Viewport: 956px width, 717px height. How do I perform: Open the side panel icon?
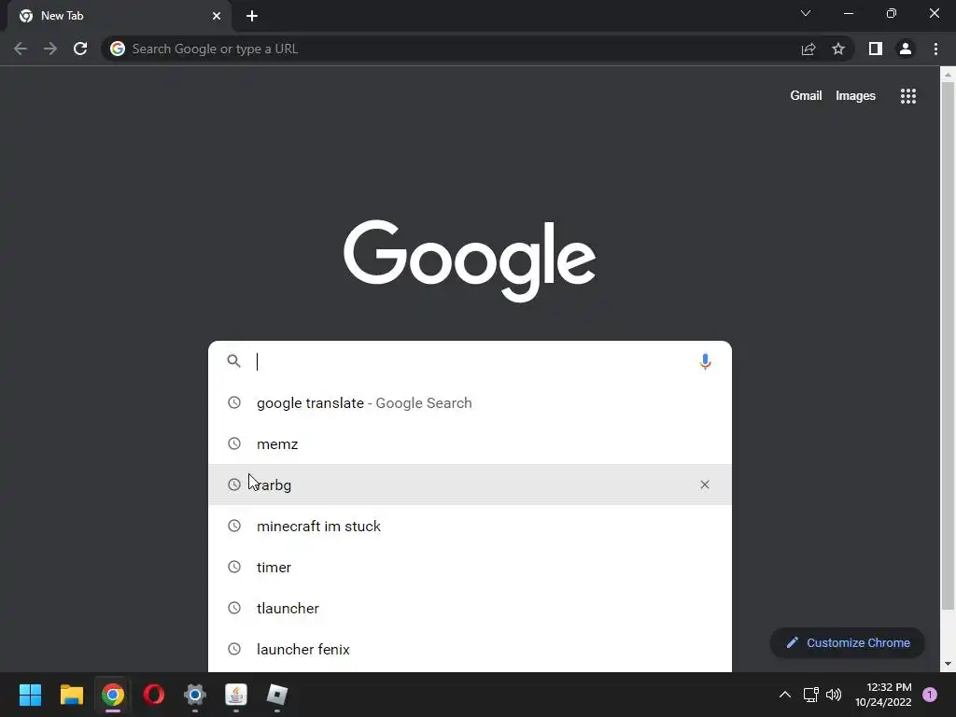(876, 49)
